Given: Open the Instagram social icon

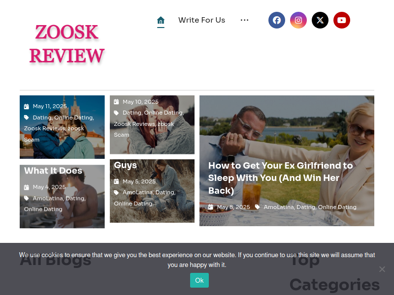Looking at the screenshot, I should tap(298, 20).
